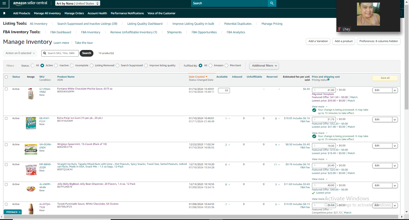
Task: Focus the Search SKU, Title, ISBN field
Action: 60,53
